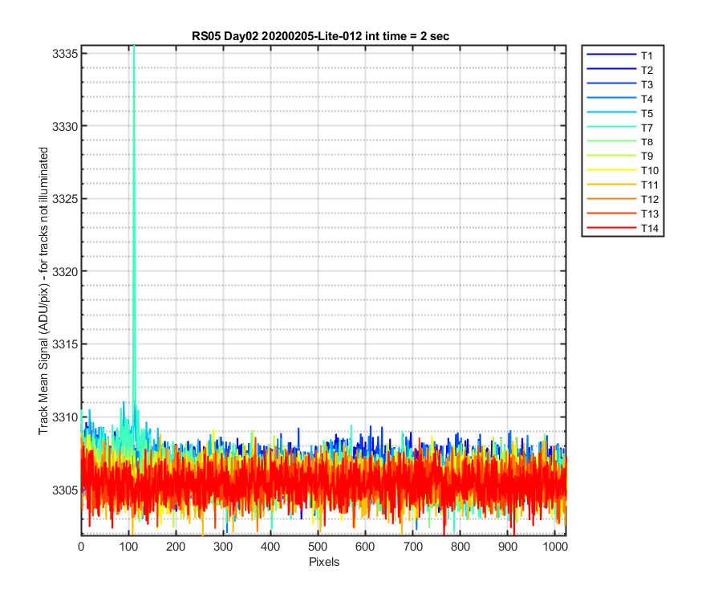Click the x-axis tick label 800
This screenshot has height=602, width=722.
click(x=460, y=547)
